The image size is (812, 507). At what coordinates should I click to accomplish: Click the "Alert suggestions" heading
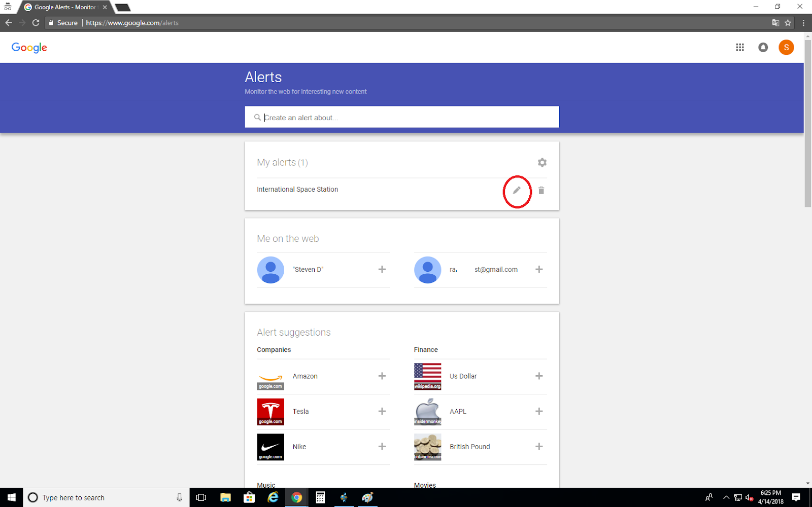[294, 332]
